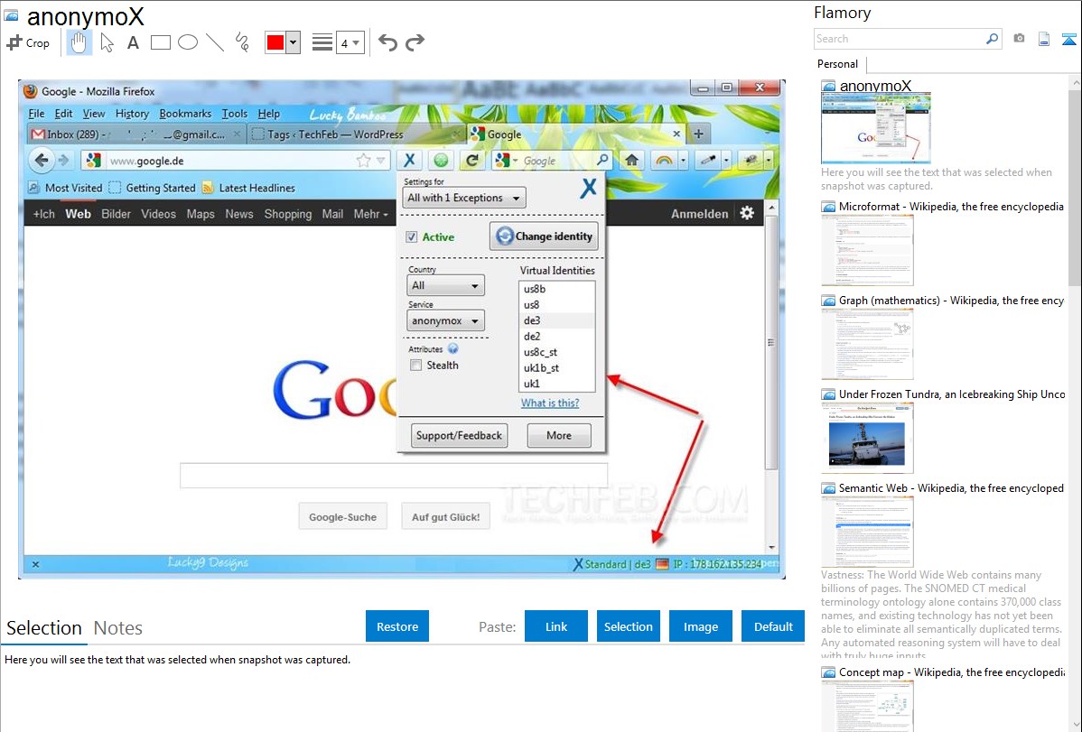Click the Firefox reload button
Image resolution: width=1082 pixels, height=732 pixels.
click(472, 160)
